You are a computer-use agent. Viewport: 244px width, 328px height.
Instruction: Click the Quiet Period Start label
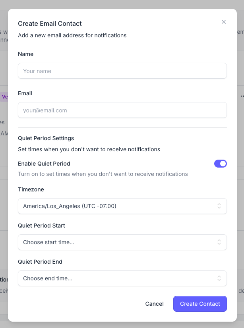click(42, 226)
